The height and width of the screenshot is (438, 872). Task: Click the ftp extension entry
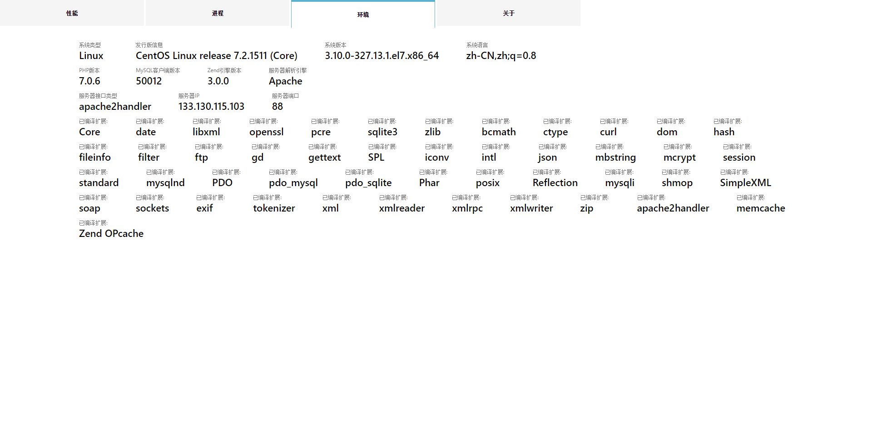201,157
